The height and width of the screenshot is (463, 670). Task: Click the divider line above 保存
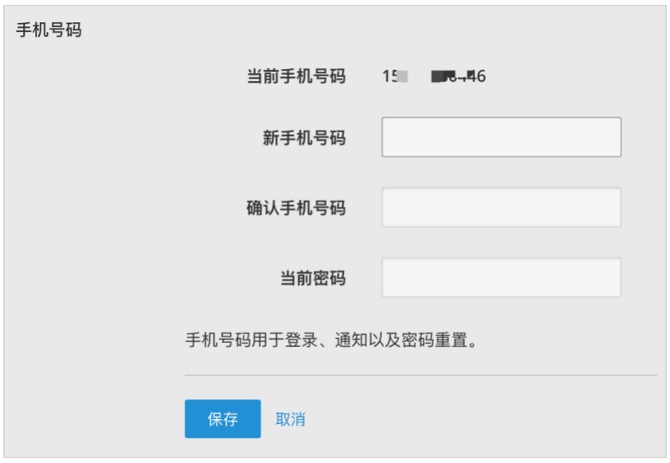click(420, 375)
